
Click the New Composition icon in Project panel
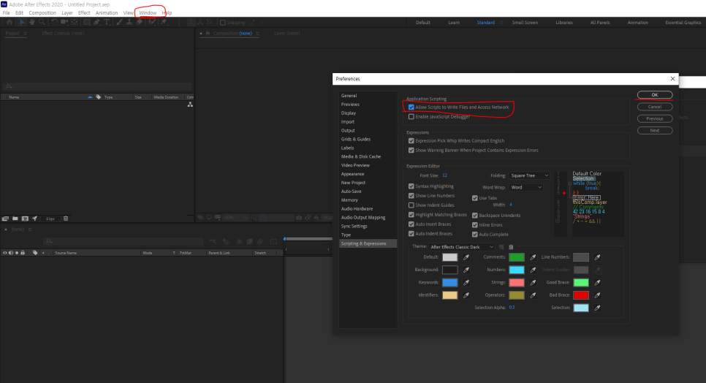tap(25, 219)
